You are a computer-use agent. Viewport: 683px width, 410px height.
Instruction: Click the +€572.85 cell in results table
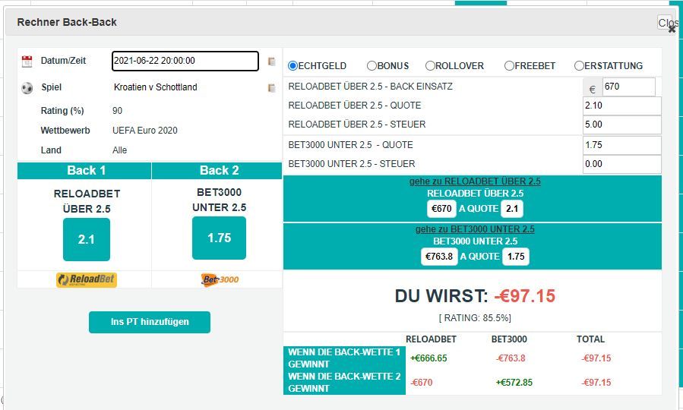click(x=514, y=383)
